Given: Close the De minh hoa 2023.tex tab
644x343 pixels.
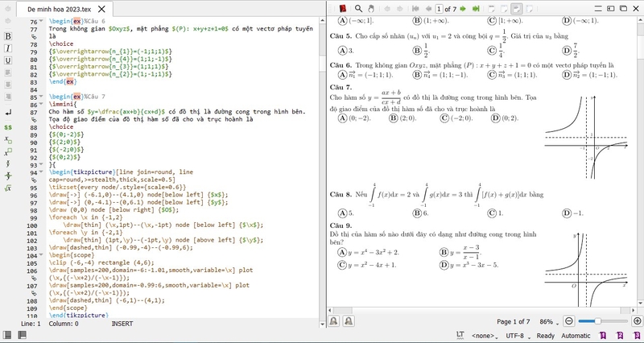Looking at the screenshot, I should coord(102,9).
